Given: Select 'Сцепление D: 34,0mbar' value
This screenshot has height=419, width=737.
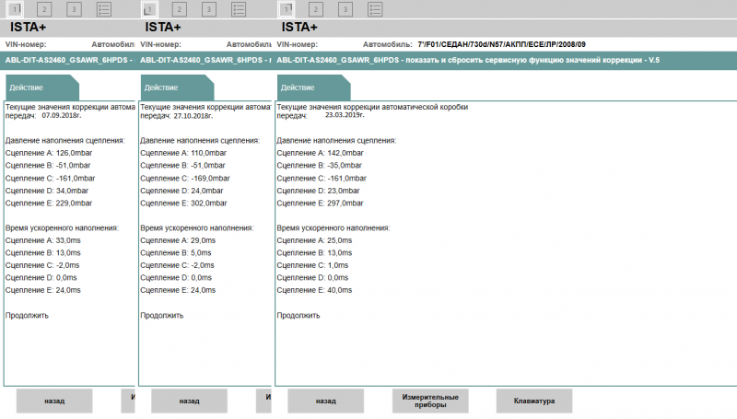Looking at the screenshot, I should click(x=47, y=191).
